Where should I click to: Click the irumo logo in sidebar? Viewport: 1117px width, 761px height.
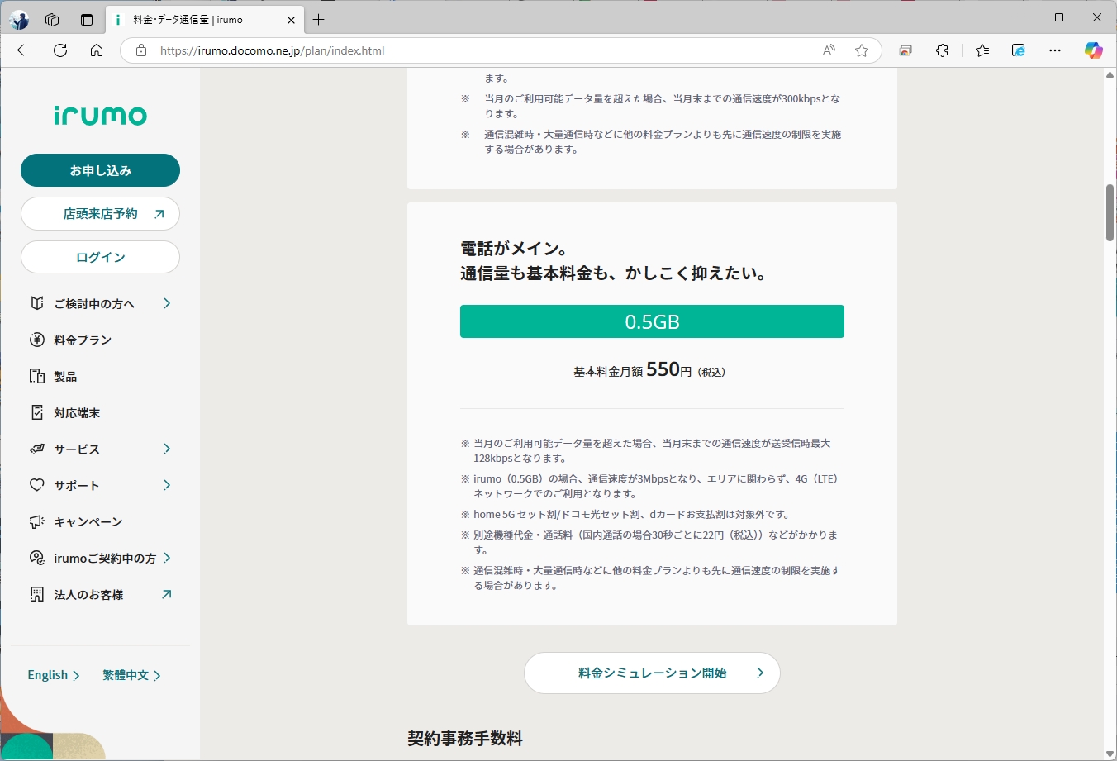[100, 115]
